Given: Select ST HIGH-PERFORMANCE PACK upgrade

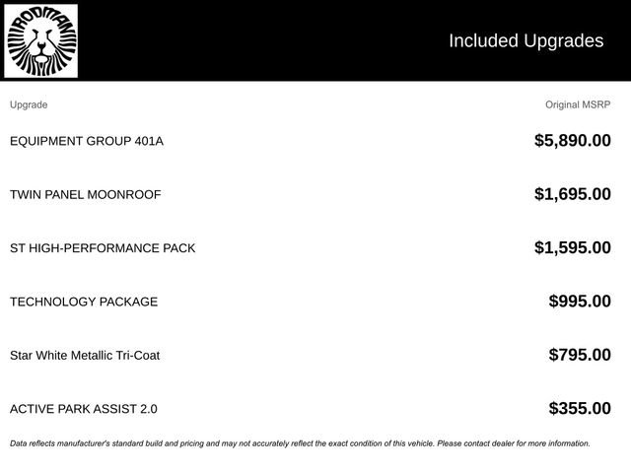Looking at the screenshot, I should point(103,248).
